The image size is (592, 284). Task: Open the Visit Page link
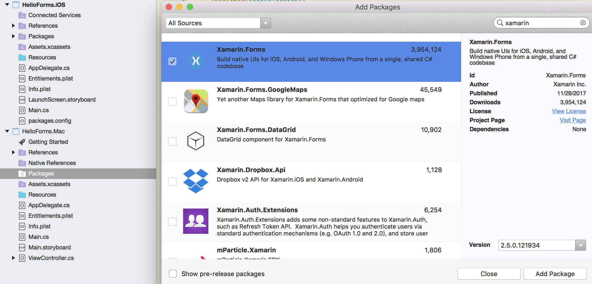[x=573, y=120]
